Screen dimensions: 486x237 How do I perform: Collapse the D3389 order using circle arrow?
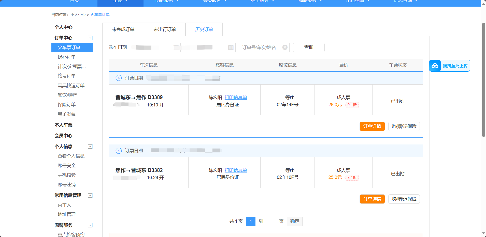119,78
